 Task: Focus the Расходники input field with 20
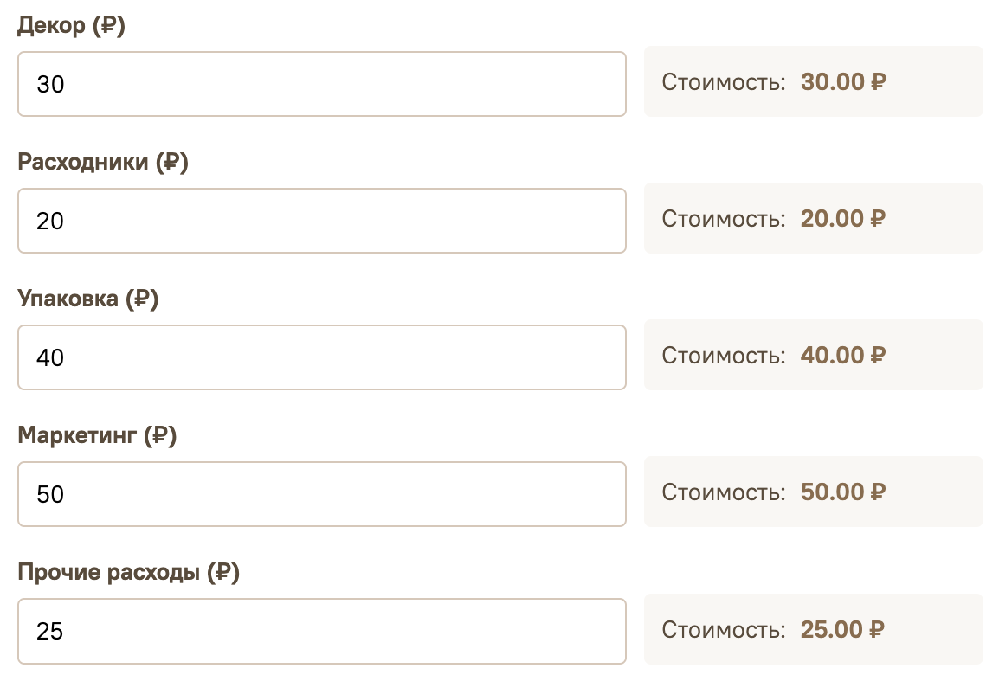click(322, 221)
